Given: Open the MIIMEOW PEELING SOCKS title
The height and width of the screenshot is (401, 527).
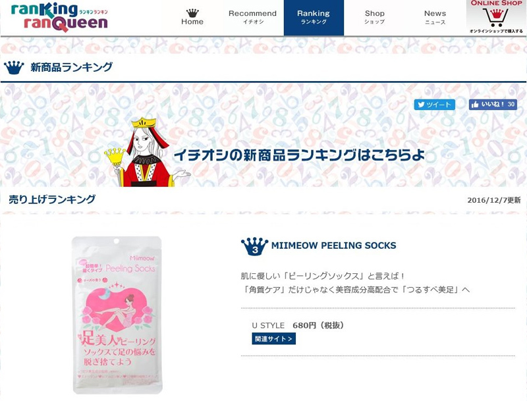Looking at the screenshot, I should point(333,246).
